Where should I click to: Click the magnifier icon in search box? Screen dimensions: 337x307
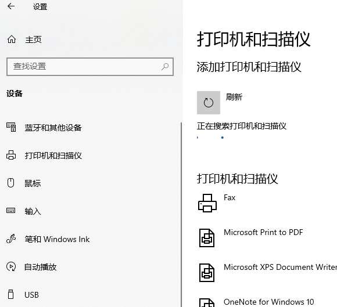pos(165,67)
